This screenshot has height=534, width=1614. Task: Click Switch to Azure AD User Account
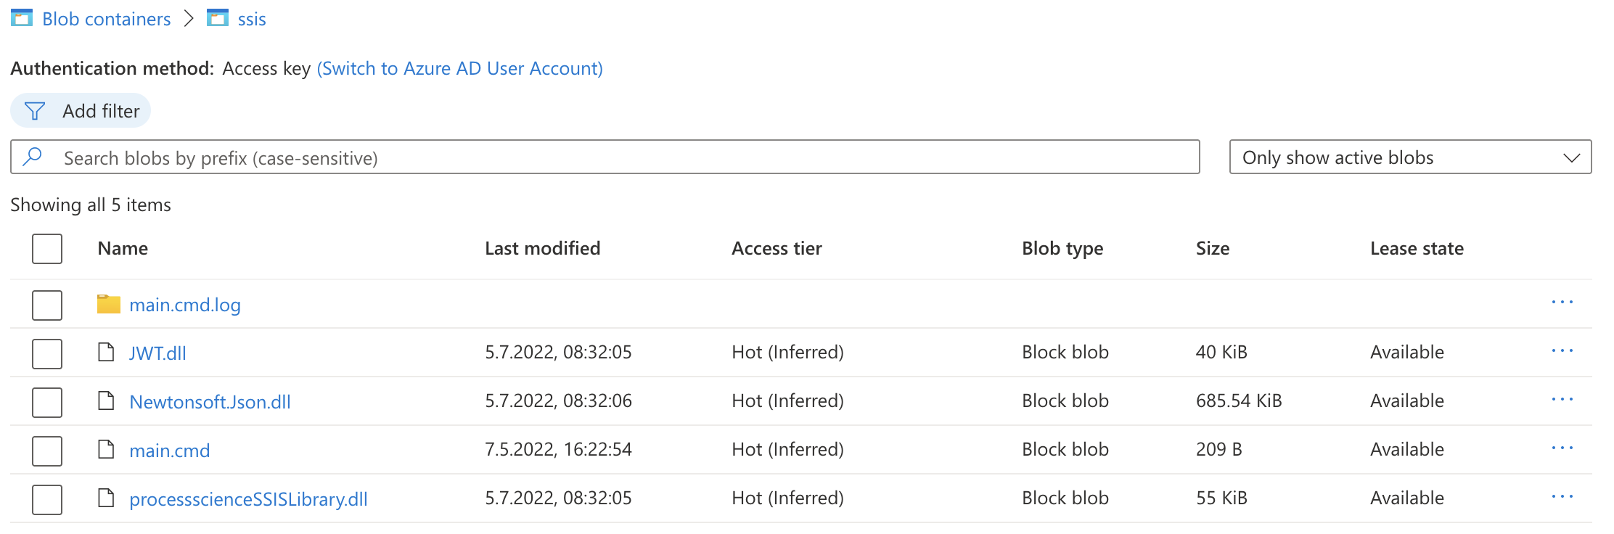pyautogui.click(x=460, y=68)
